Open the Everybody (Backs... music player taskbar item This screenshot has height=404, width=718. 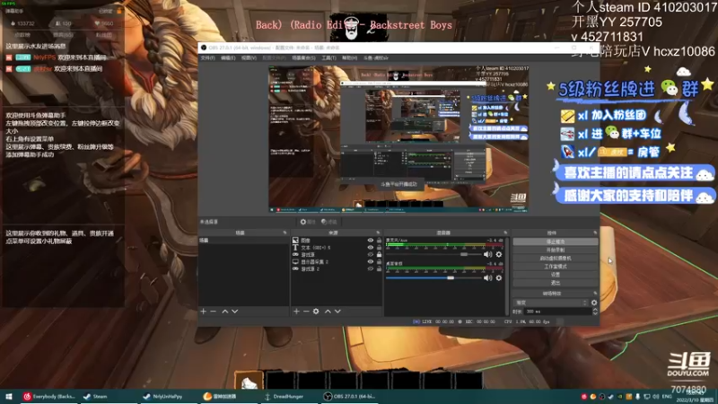49,397
